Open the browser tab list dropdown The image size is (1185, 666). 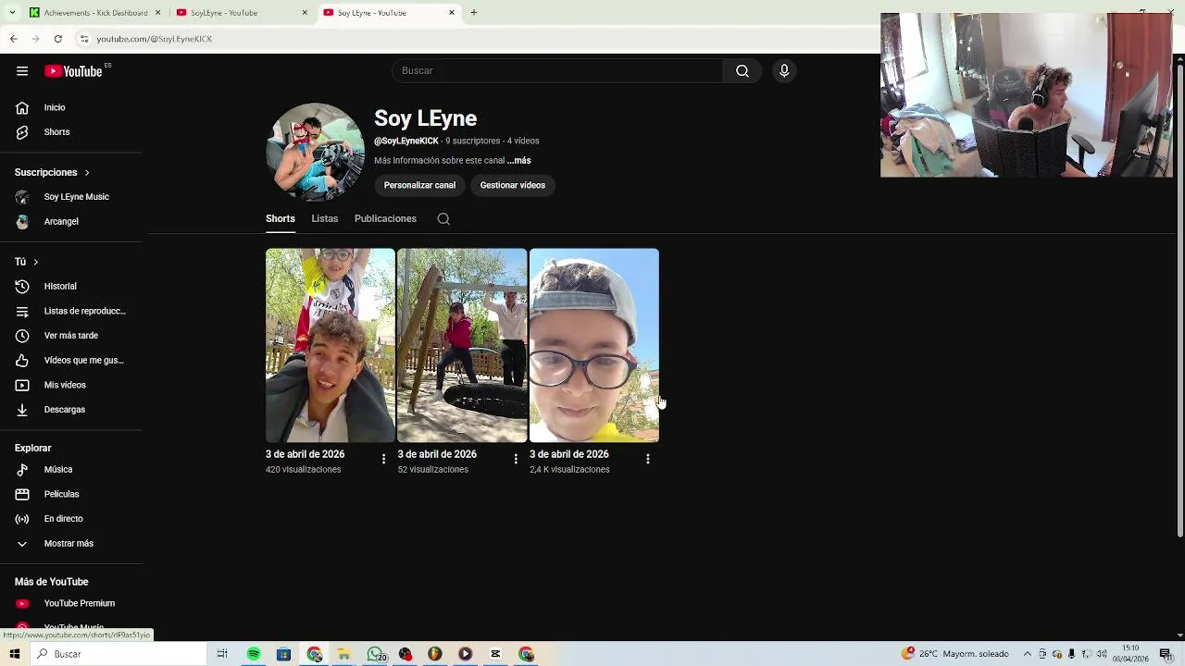click(12, 13)
